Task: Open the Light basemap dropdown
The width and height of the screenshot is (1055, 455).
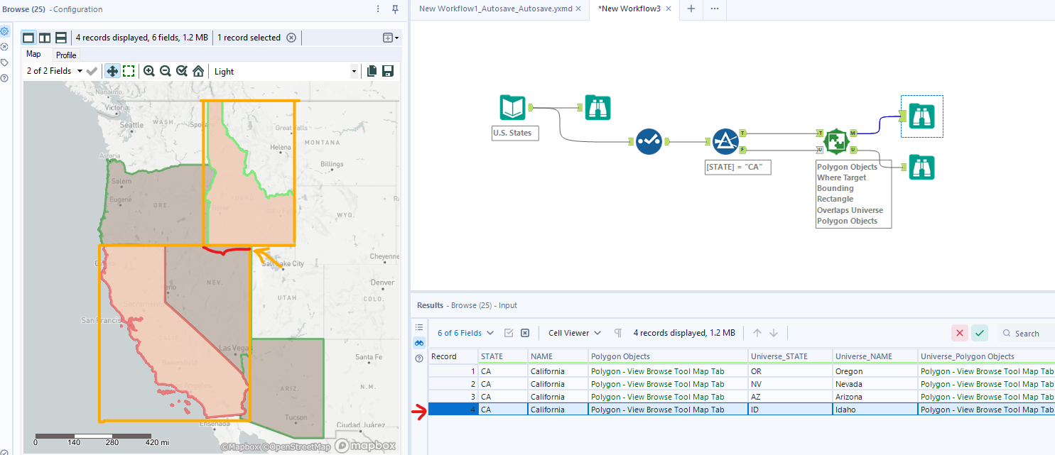Action: pos(354,72)
